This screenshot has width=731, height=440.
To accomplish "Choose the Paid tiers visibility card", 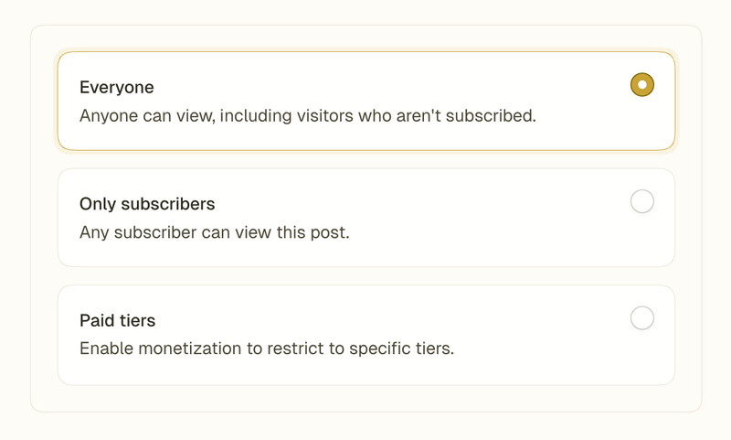I will pos(365,335).
